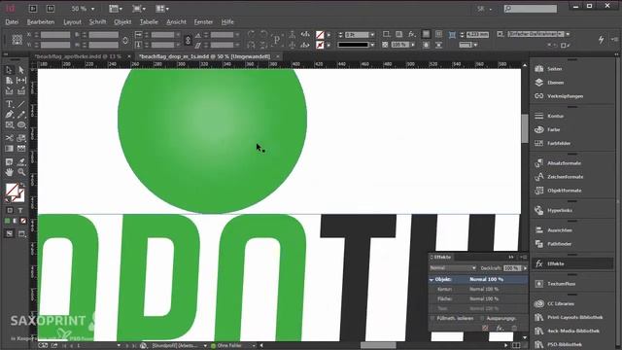Viewport: 622px width, 350px height.
Task: Select the Selection tool arrow in toolbox
Action: tap(9, 70)
